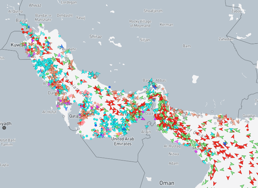The image size is (258, 188).
Task: Select the blue vessel arrow at Bushehr port
Action: [x=62, y=46]
